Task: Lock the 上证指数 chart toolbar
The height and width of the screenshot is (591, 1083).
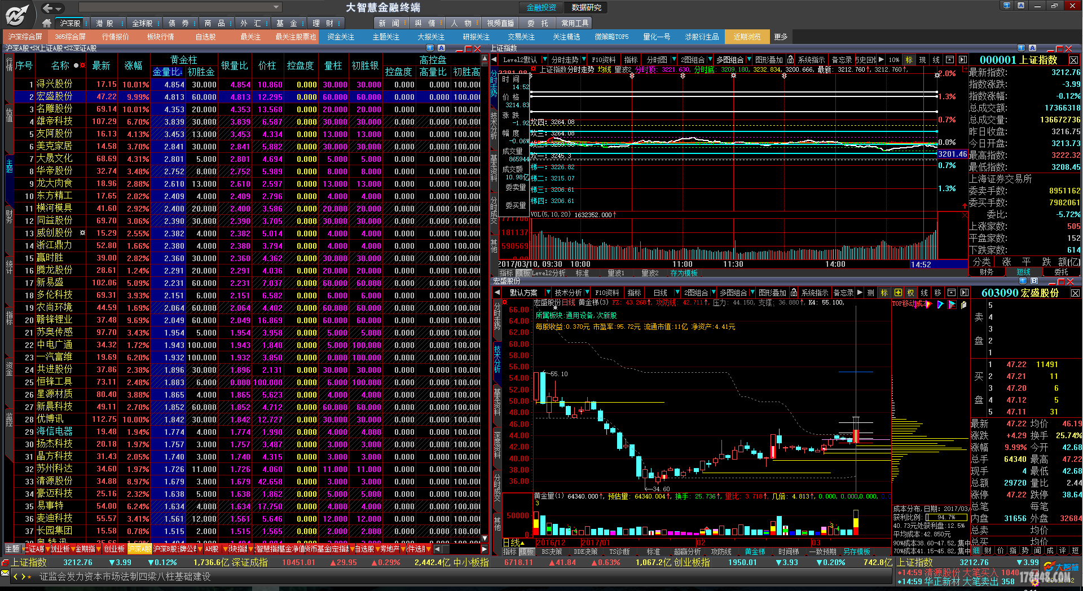Action: (790, 59)
